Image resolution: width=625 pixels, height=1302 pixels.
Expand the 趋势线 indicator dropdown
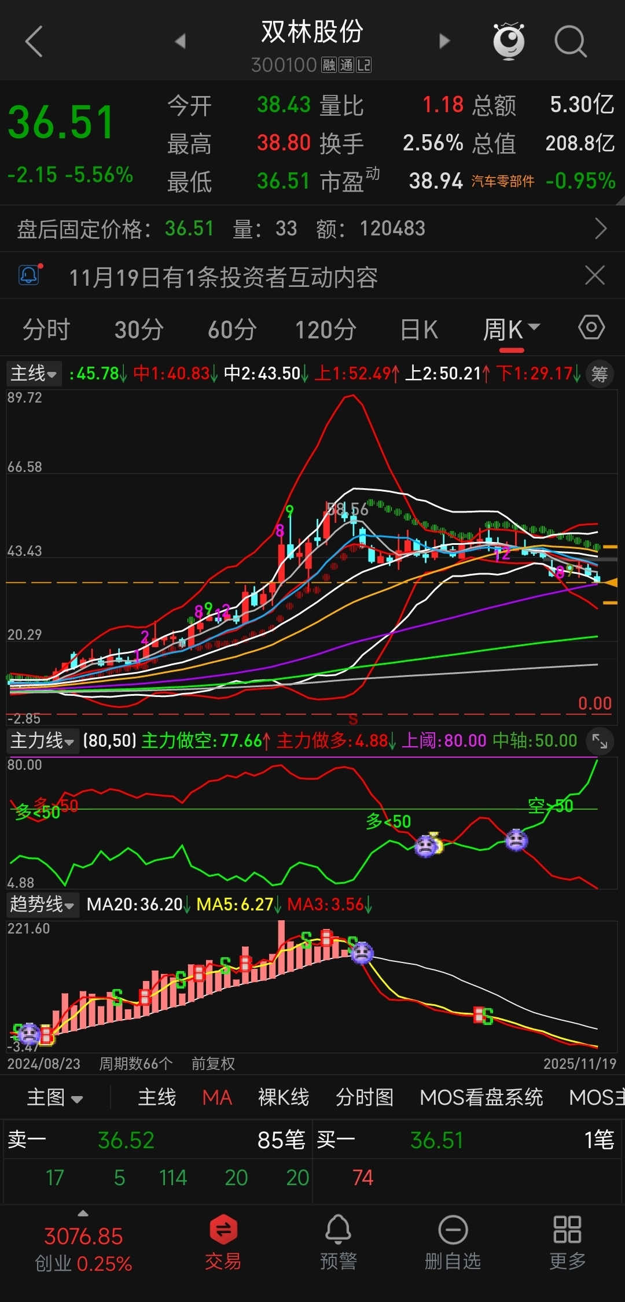tap(43, 905)
